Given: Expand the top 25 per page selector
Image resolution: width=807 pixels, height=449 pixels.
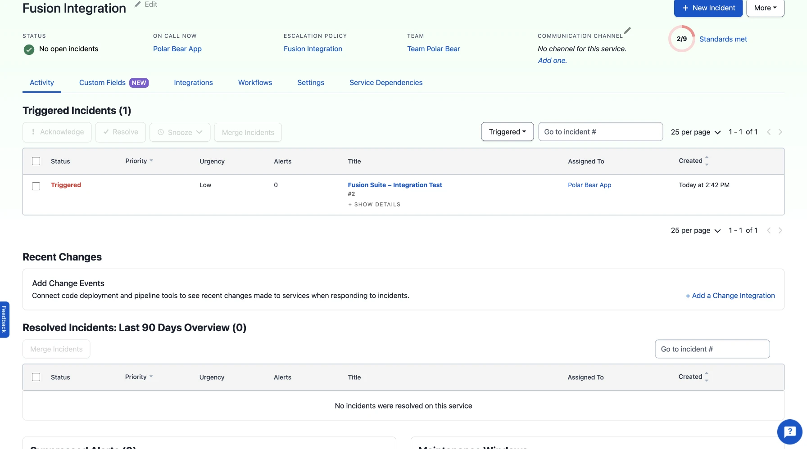Looking at the screenshot, I should (695, 132).
